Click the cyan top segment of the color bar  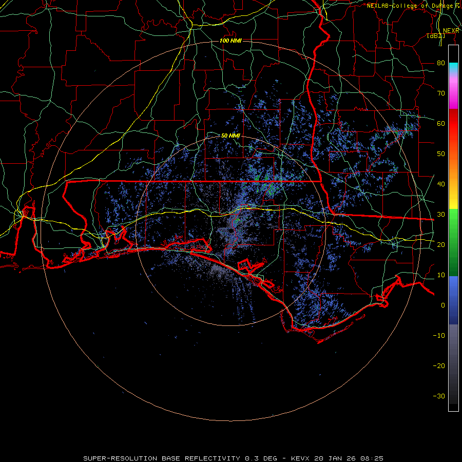[x=453, y=67]
